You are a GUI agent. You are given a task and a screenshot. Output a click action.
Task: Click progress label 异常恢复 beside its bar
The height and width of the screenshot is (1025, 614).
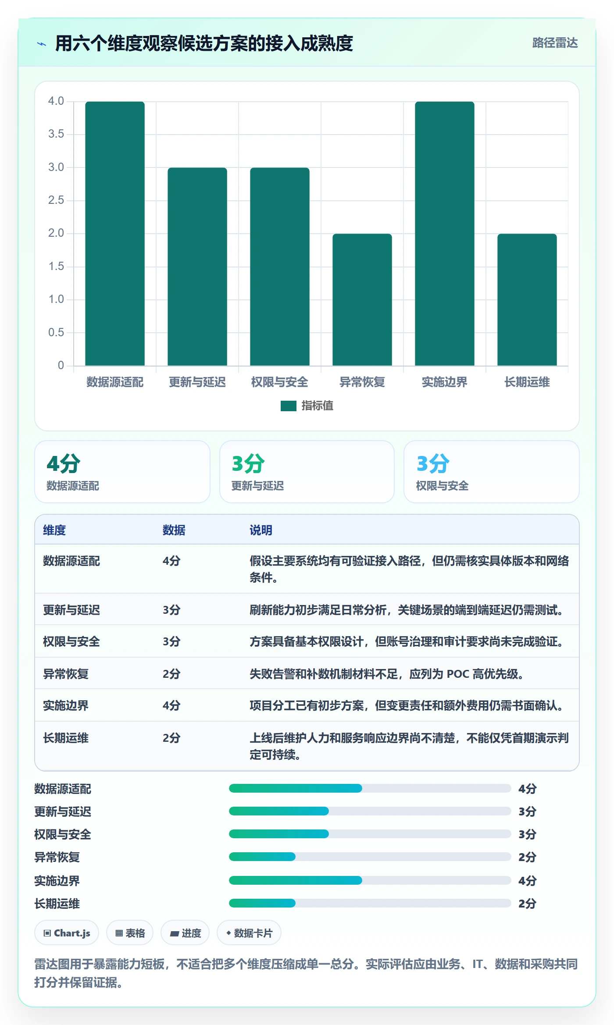(57, 857)
